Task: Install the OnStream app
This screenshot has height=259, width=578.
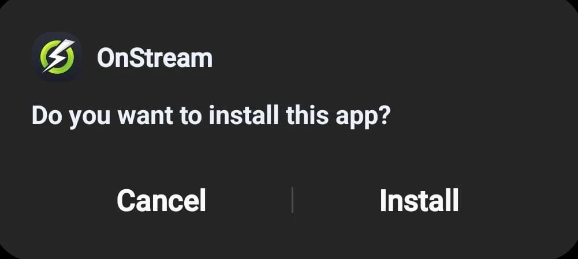Action: click(419, 200)
